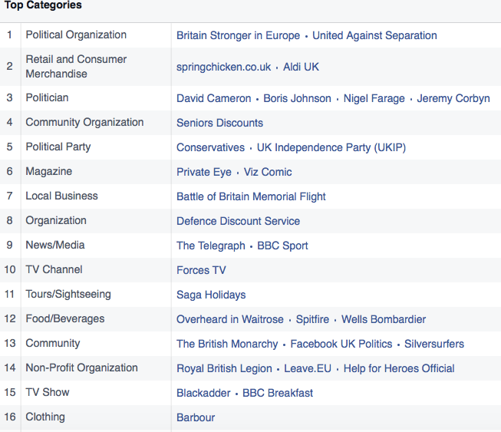Select the Aldi UK link
This screenshot has height=432, width=501.
point(301,67)
